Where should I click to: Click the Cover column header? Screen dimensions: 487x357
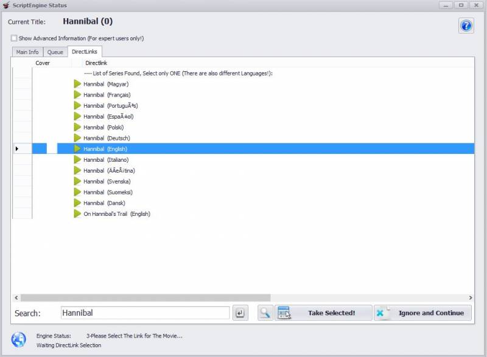(43, 63)
